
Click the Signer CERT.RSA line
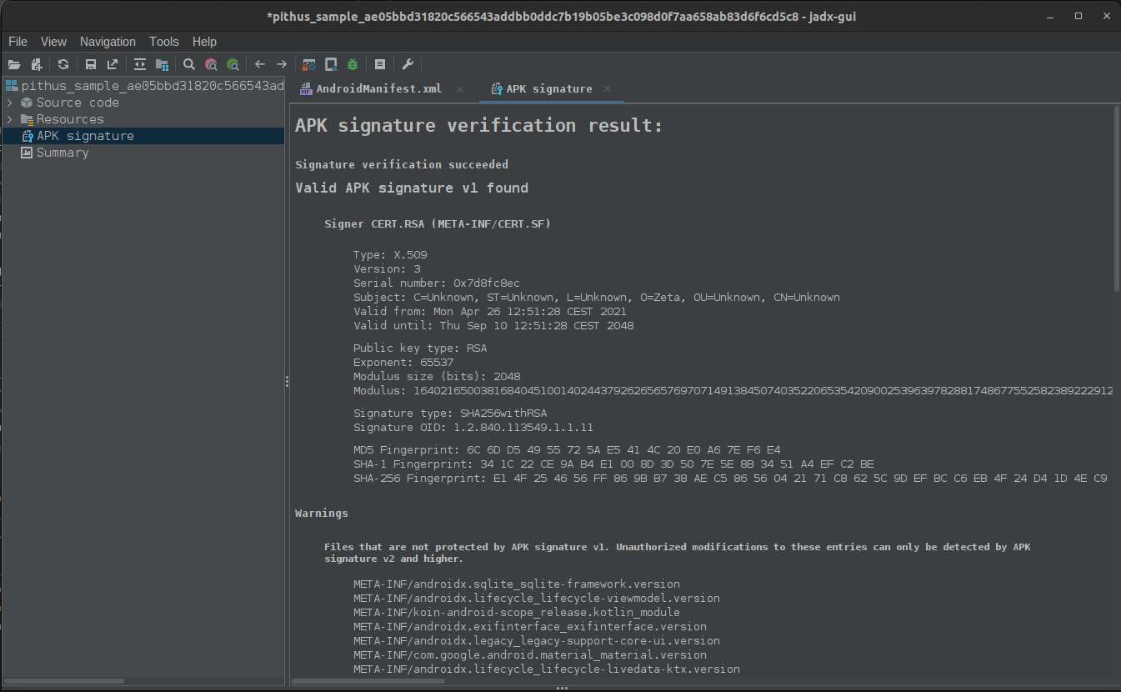tap(438, 224)
